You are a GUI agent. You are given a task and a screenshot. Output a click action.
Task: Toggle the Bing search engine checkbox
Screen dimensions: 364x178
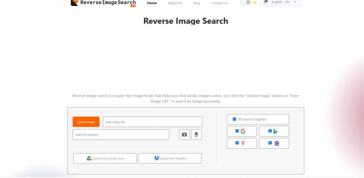pos(270,131)
